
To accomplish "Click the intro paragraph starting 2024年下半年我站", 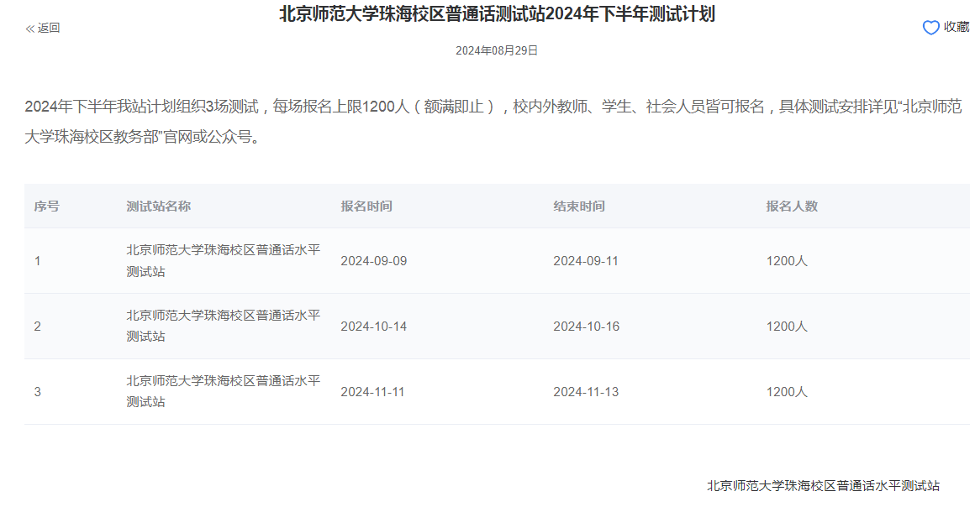I will 493,121.
